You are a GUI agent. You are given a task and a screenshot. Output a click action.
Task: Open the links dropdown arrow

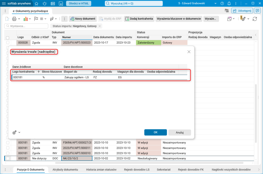(56, 19)
